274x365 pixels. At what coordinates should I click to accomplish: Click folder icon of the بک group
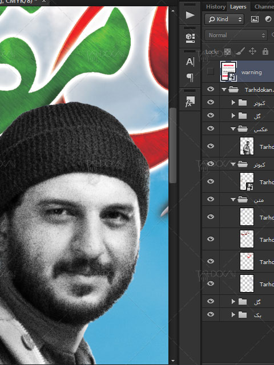[243, 315]
